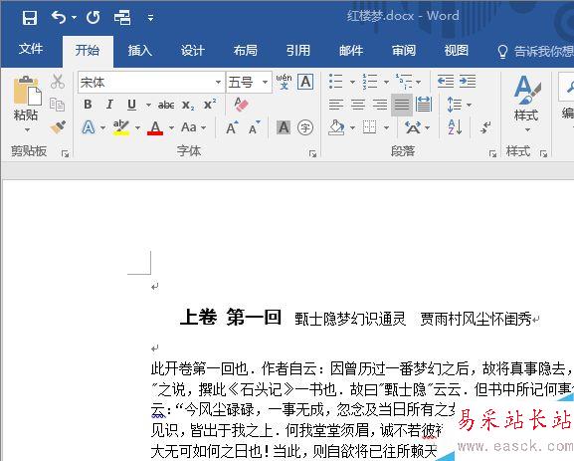Switch to the 审阅 tab
Screen dimensions: 574x461
tap(404, 50)
